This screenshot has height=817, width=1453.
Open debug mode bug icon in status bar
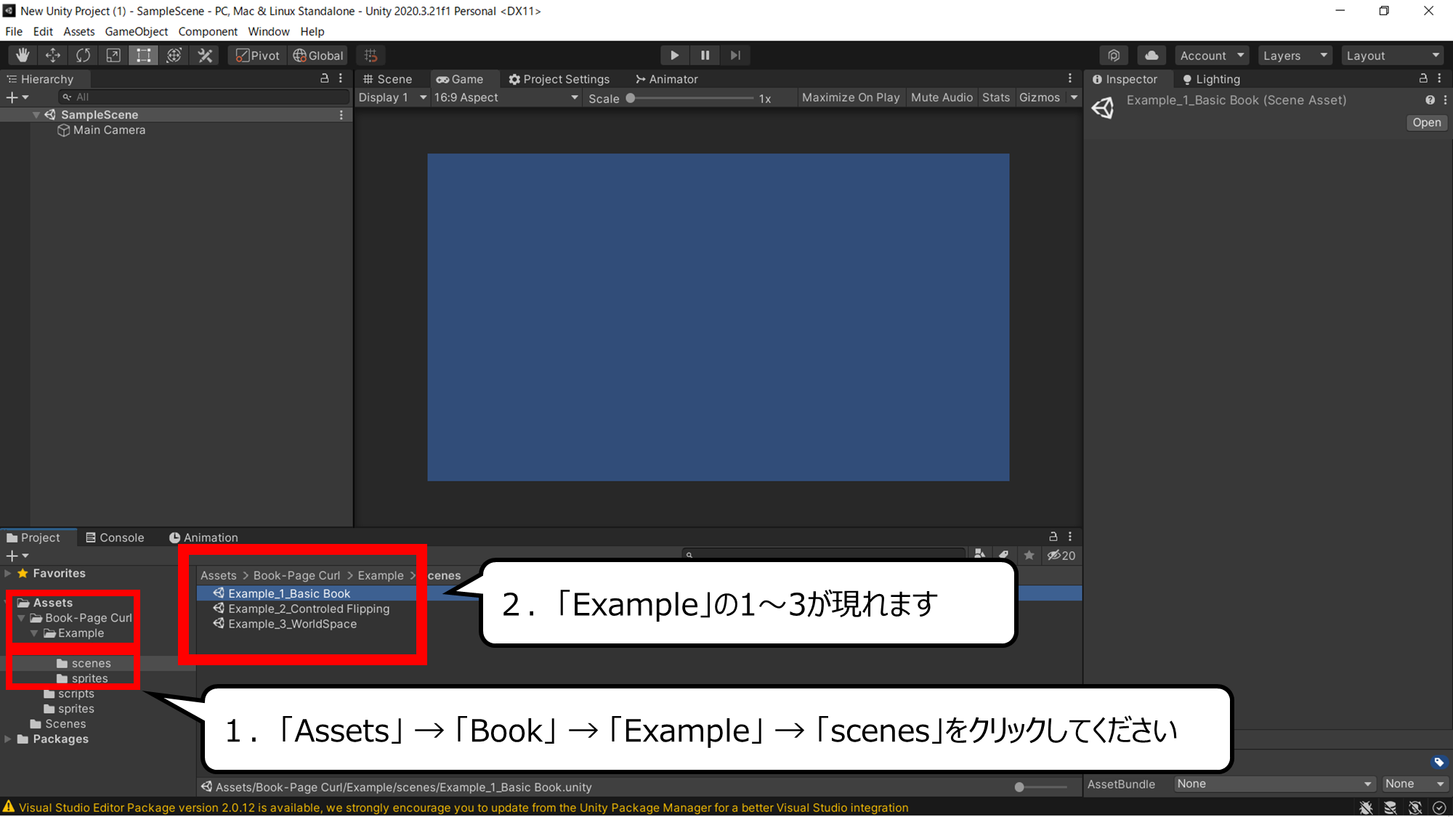coord(1366,808)
